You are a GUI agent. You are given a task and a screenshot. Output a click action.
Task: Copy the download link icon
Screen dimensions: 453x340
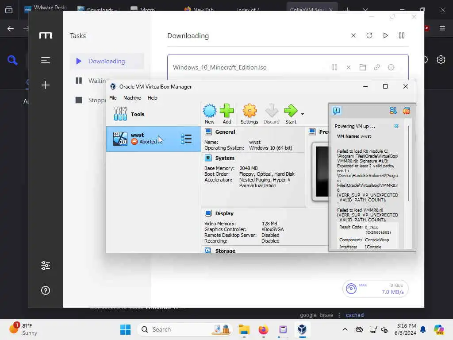377,67
